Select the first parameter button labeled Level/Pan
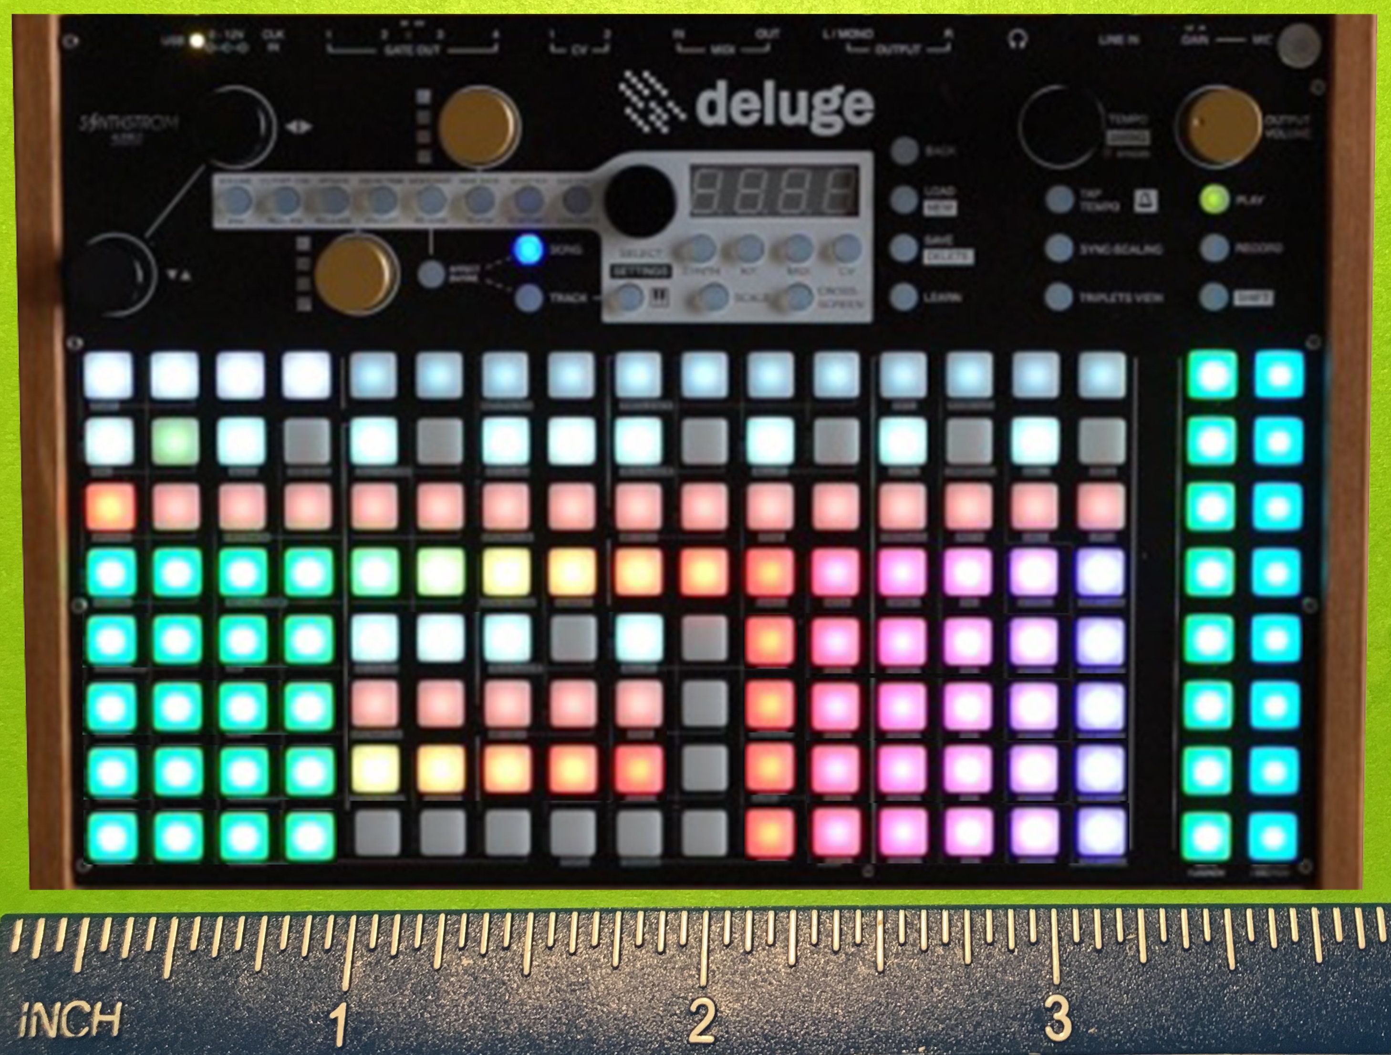This screenshot has height=1055, width=1391. click(237, 201)
